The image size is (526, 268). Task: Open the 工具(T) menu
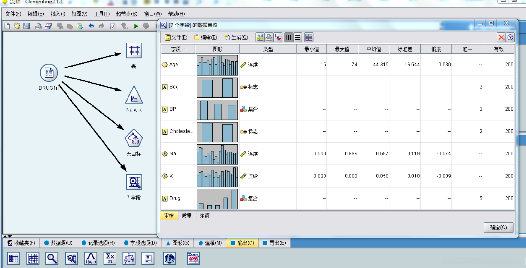(102, 14)
